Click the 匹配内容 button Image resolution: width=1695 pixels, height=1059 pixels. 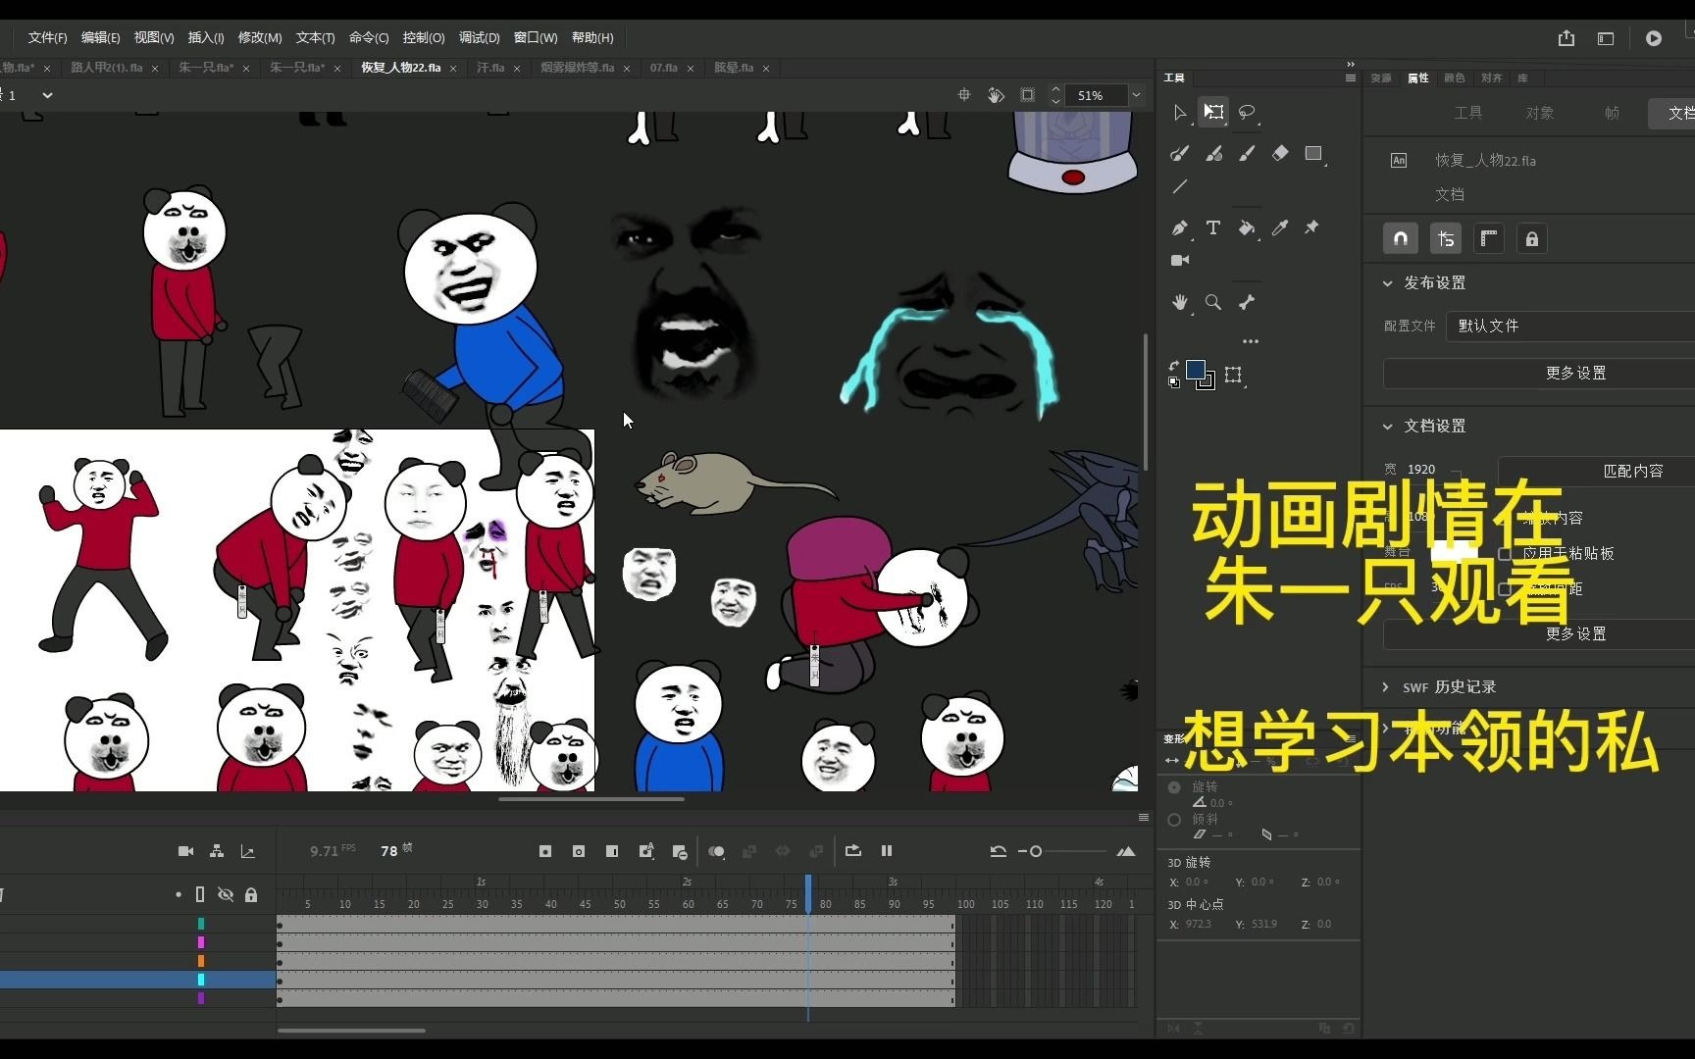pos(1632,472)
